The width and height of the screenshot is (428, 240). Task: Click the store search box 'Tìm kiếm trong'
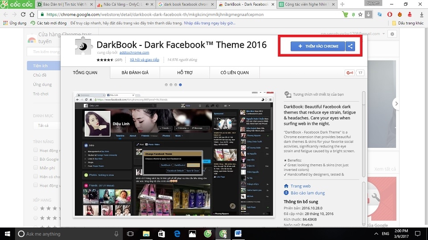pos(44,52)
